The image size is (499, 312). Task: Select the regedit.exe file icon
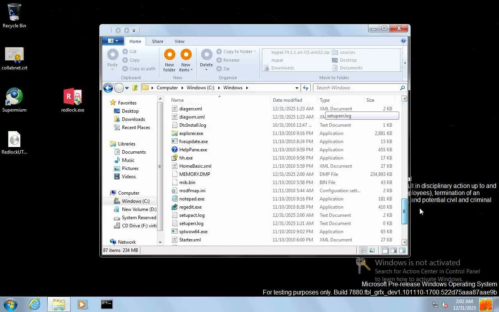[x=175, y=207]
